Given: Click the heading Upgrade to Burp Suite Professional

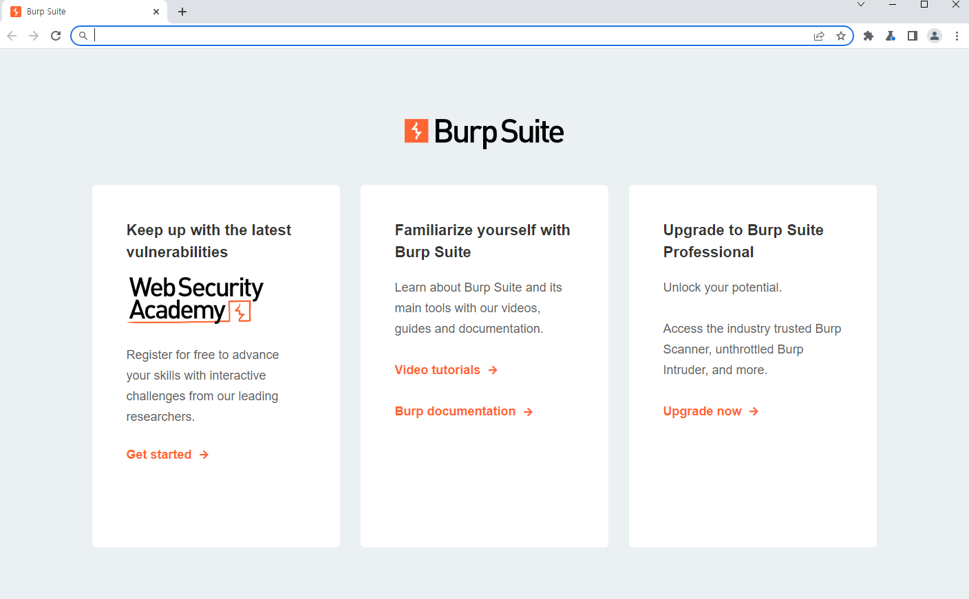Looking at the screenshot, I should click(743, 241).
